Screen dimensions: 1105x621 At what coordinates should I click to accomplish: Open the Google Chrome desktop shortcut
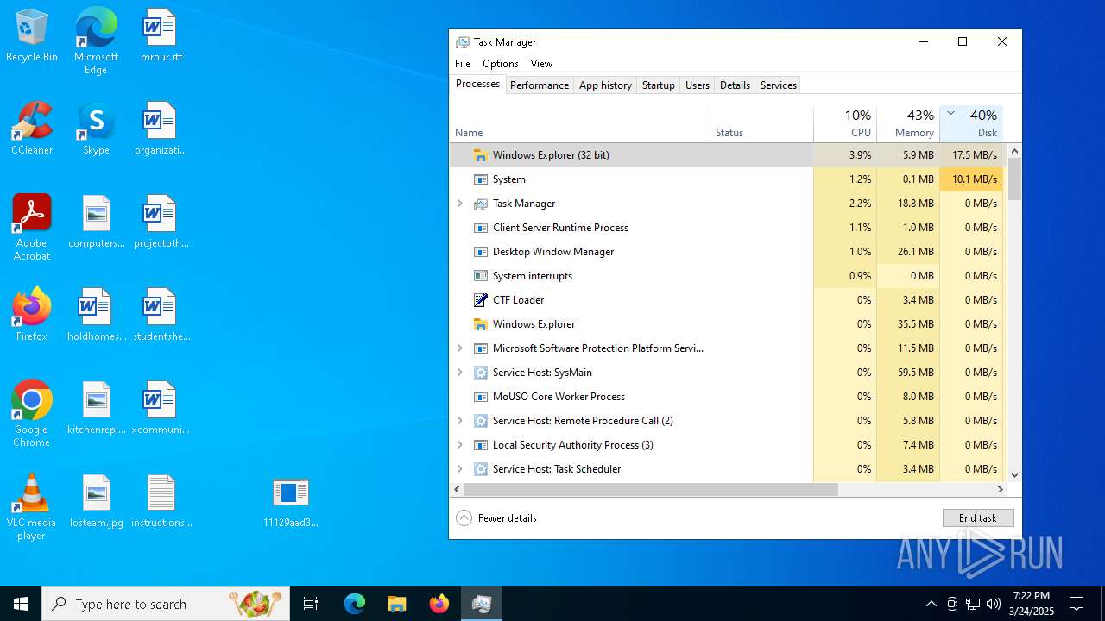pos(32,414)
